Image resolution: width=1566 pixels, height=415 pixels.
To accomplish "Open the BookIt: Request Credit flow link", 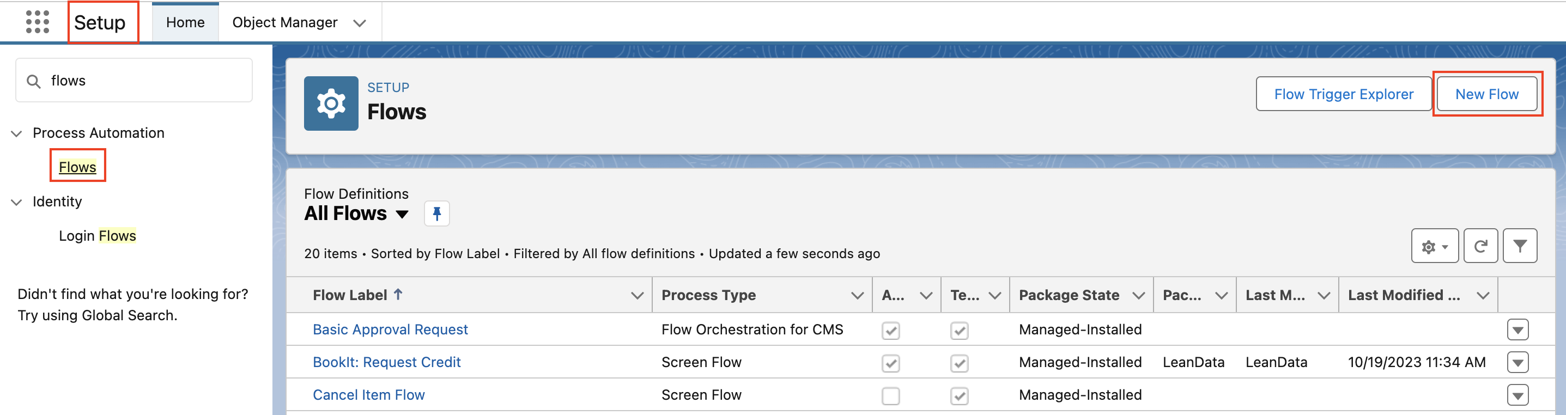I will tap(387, 363).
